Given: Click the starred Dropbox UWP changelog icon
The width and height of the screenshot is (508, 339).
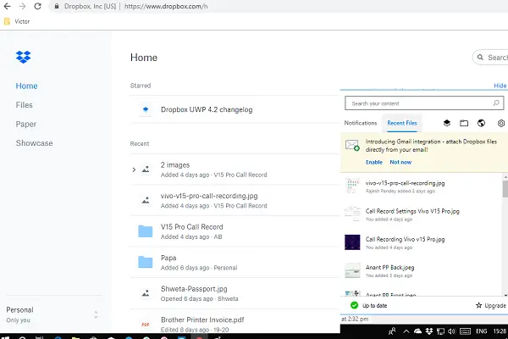Looking at the screenshot, I should tap(145, 109).
